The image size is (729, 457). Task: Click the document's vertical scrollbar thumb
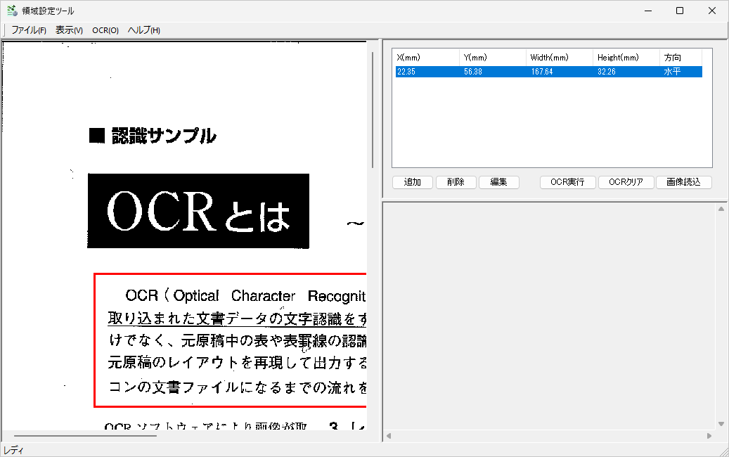coord(373,105)
